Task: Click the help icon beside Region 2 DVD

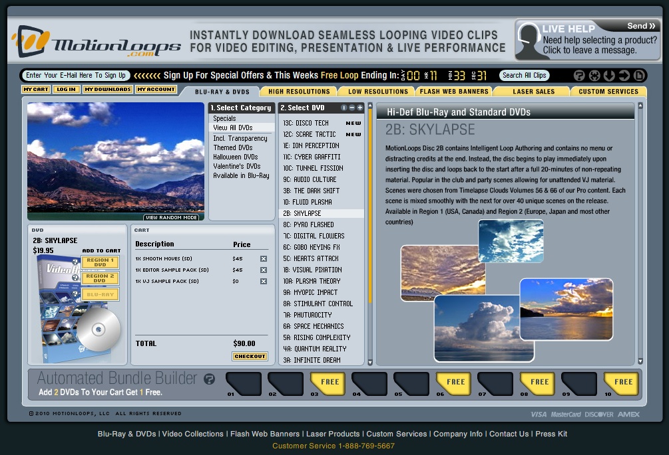Action: pyautogui.click(x=75, y=278)
